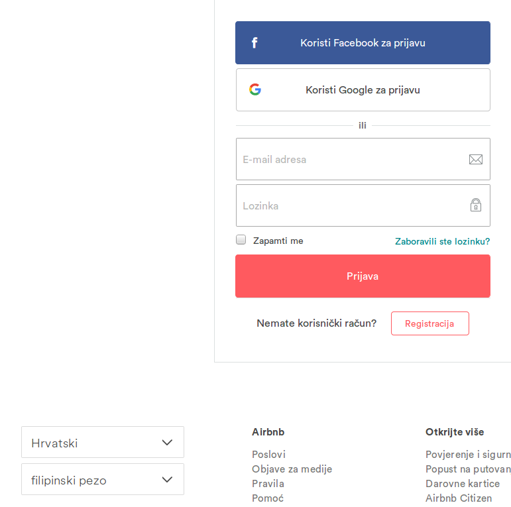
Task: Open the Darovne kartice link
Action: coord(463,483)
